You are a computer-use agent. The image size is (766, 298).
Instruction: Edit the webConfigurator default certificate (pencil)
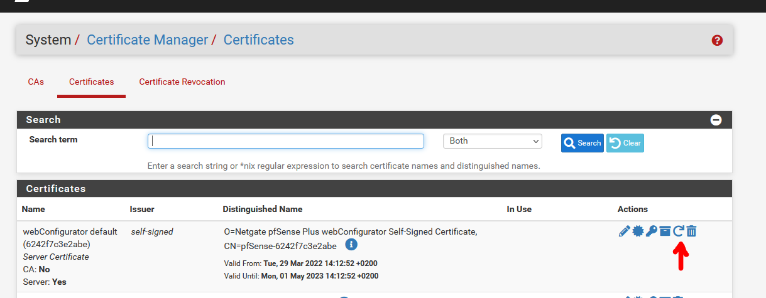click(x=624, y=231)
